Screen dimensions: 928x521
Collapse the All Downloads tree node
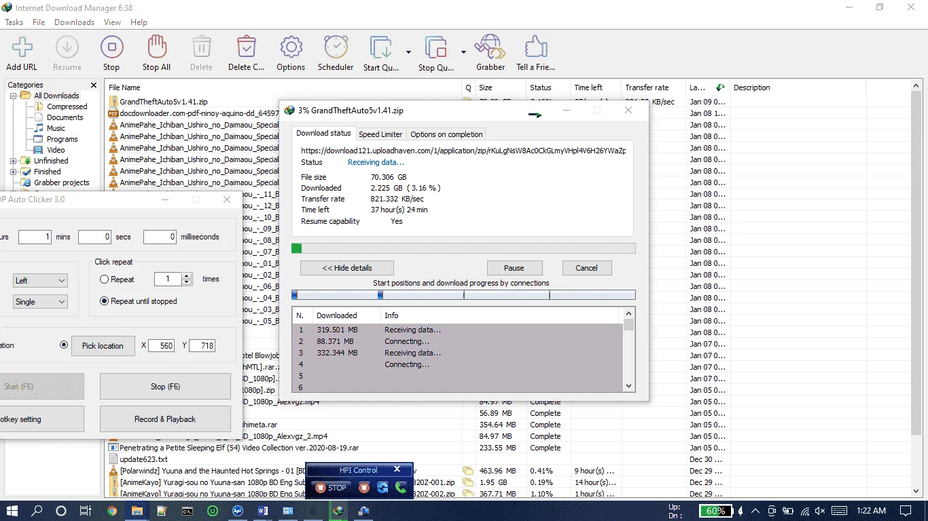14,96
